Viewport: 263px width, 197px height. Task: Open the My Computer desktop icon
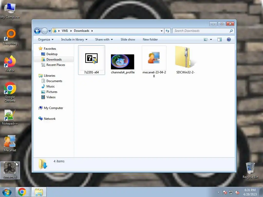click(x=10, y=10)
